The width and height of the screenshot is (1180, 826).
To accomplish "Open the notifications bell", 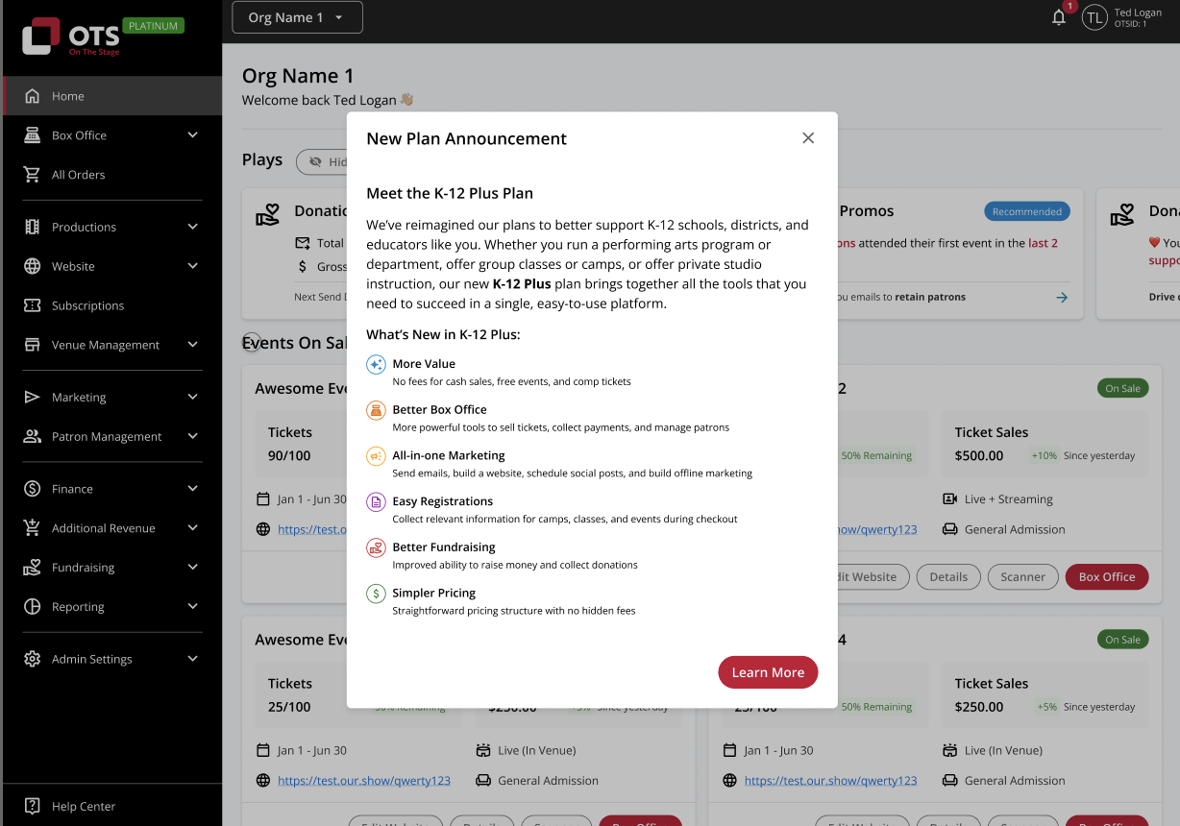I will [x=1059, y=17].
